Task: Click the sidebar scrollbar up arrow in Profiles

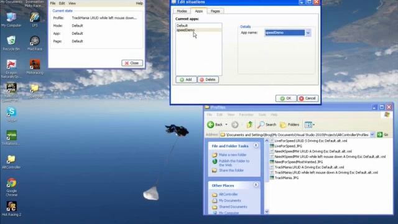Action: tap(267, 141)
